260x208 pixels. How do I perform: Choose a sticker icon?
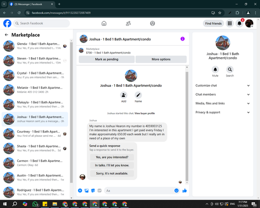click(x=93, y=191)
